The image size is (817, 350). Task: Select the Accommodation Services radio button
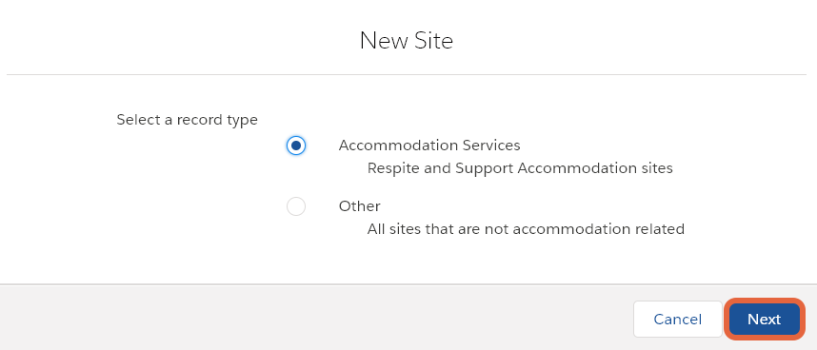pyautogui.click(x=296, y=146)
